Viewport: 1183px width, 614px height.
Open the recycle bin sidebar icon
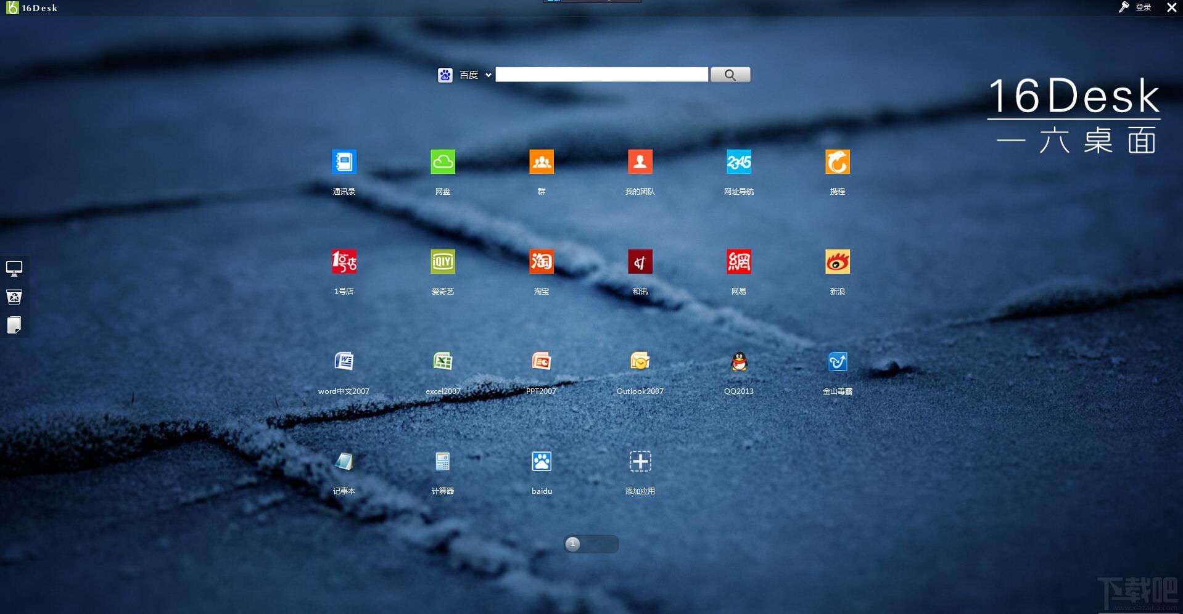(x=14, y=297)
